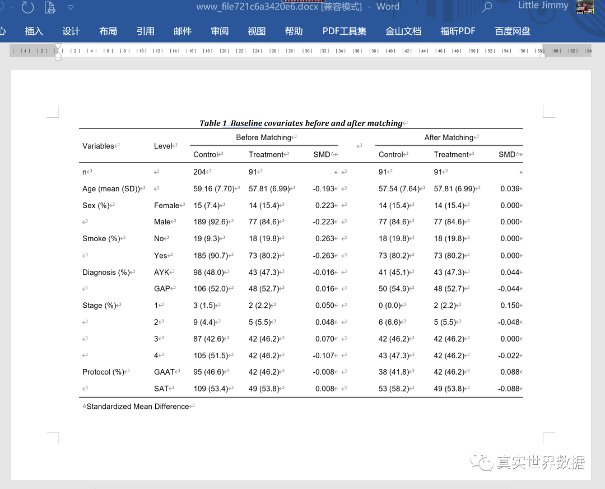Open the PDF工具集 ribbon tab

345,31
